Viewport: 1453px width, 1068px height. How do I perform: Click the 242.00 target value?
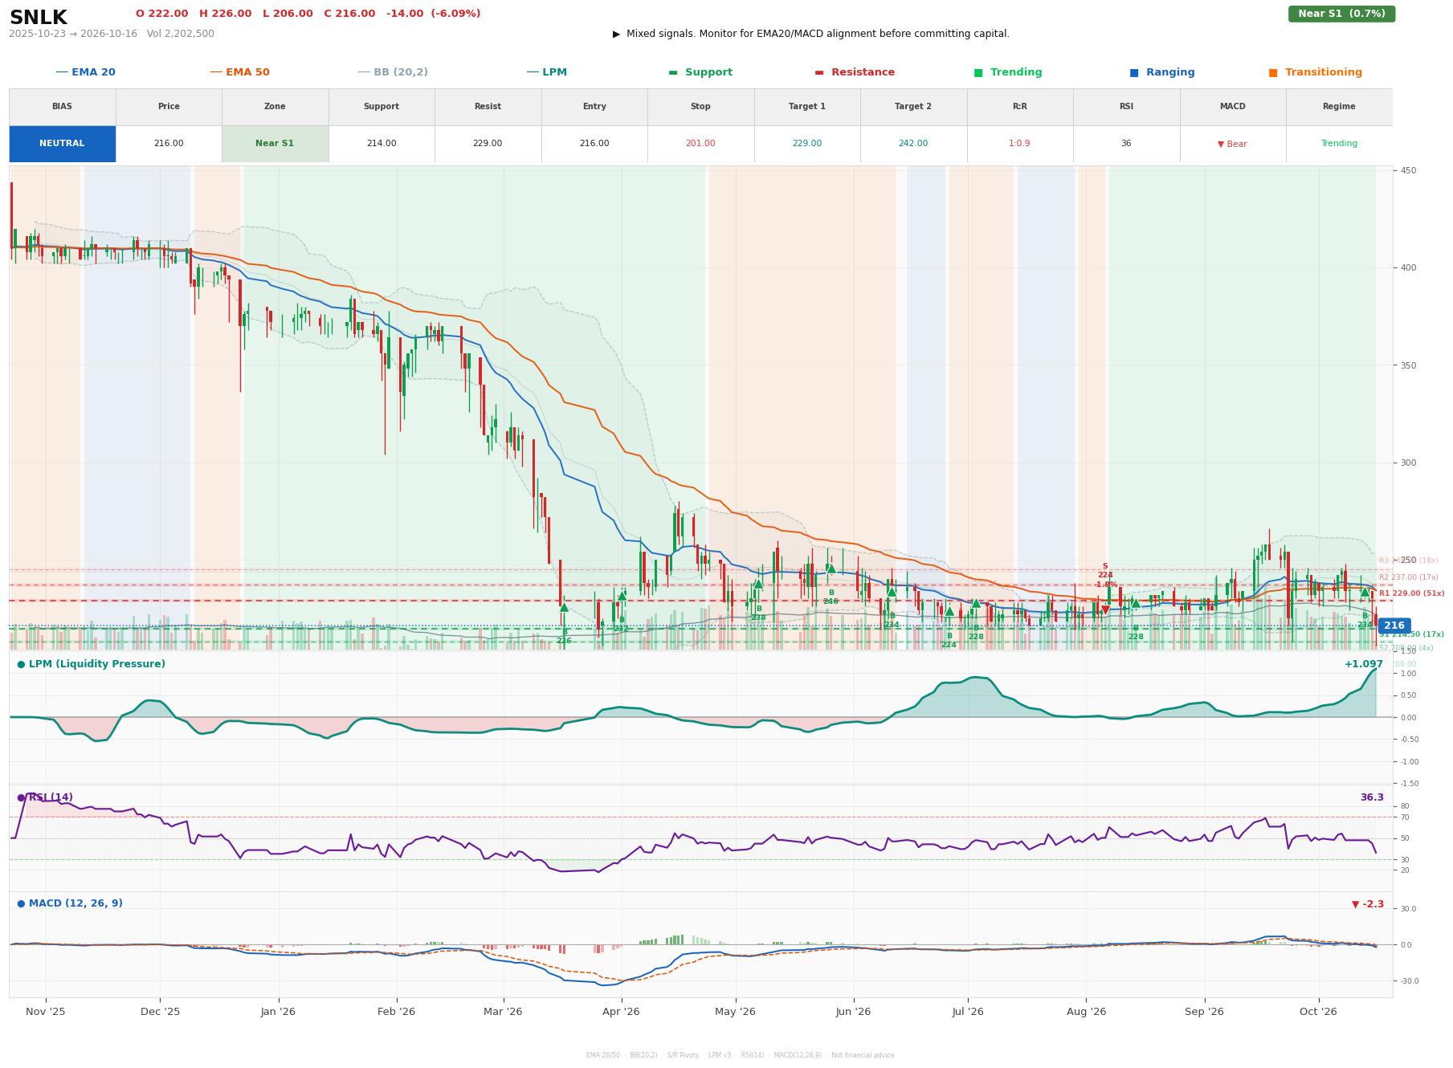913,144
